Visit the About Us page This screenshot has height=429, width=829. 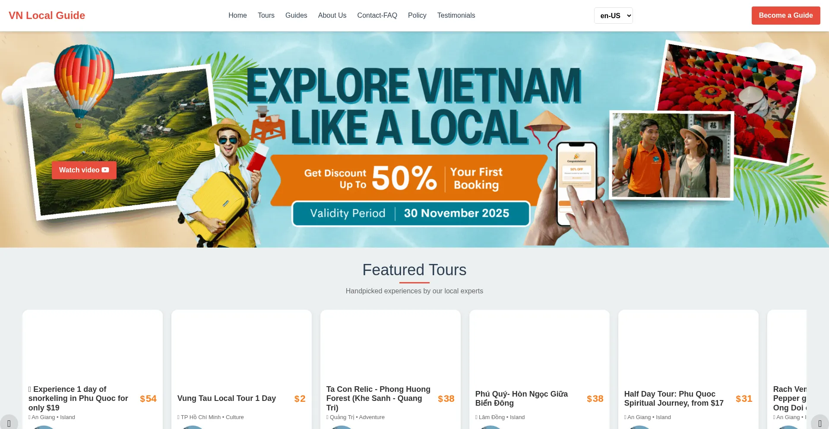332,16
